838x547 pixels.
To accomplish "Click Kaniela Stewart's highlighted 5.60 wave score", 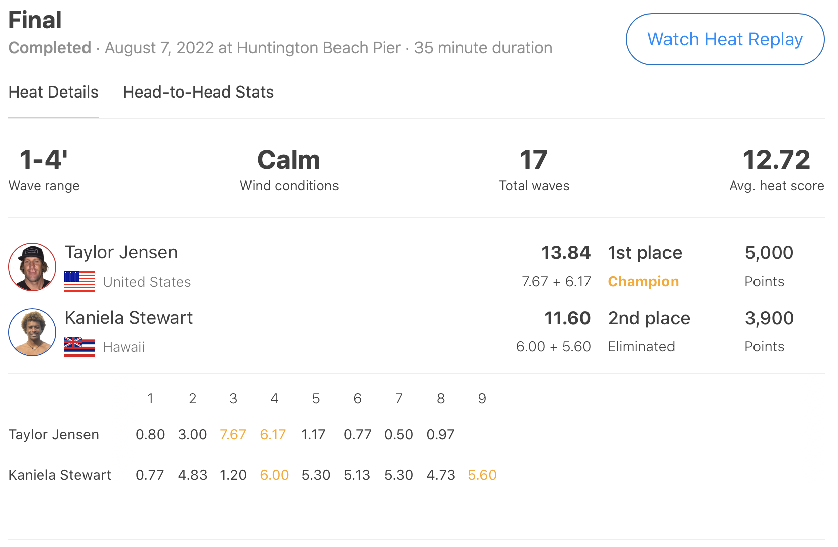I will [x=482, y=475].
